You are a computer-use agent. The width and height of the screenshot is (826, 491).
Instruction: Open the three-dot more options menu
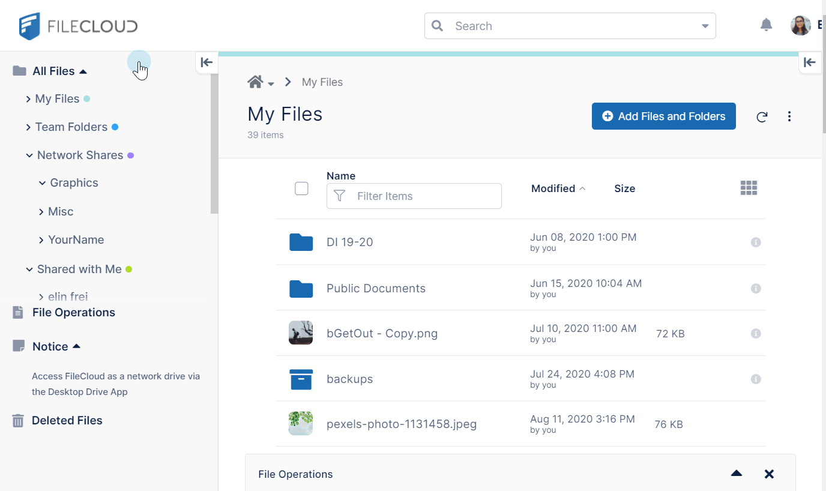click(x=789, y=116)
